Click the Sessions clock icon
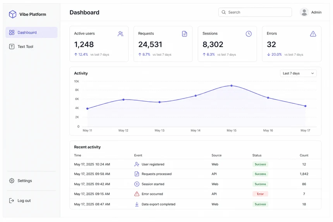 tap(249, 34)
